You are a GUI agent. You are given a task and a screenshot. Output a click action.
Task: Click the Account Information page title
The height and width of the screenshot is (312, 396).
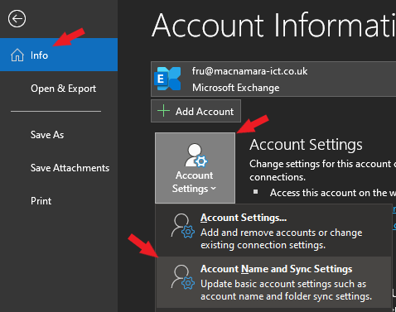(273, 25)
